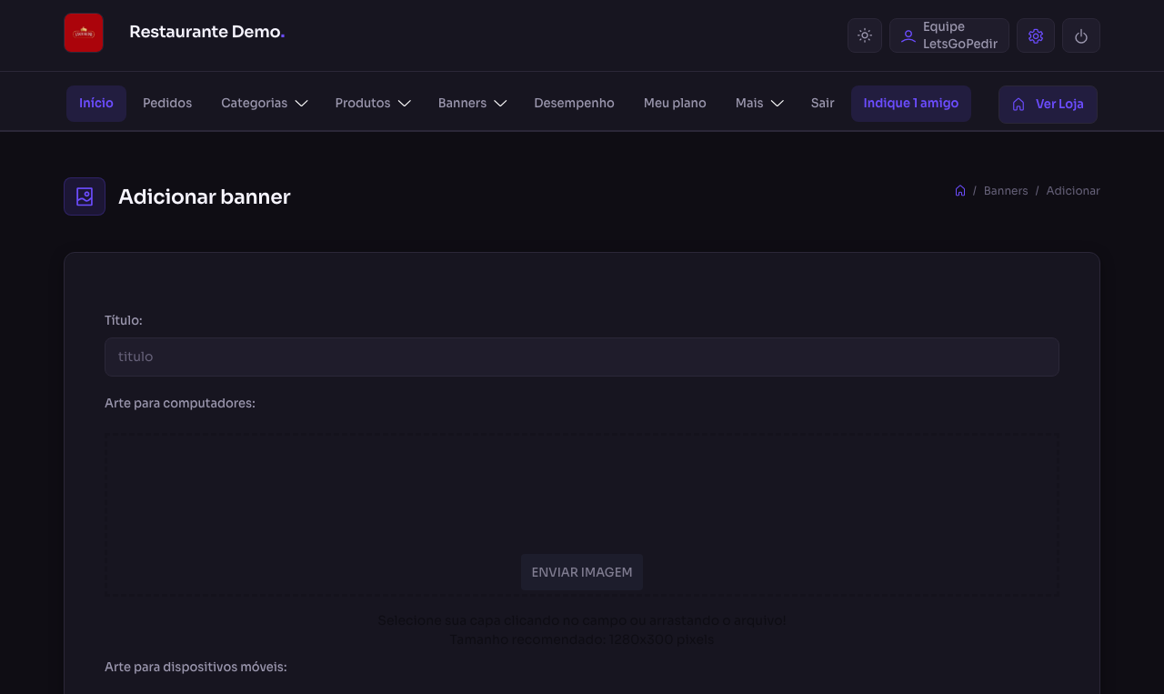Click the Adicionar banner heading
1164x694 pixels.
point(205,196)
